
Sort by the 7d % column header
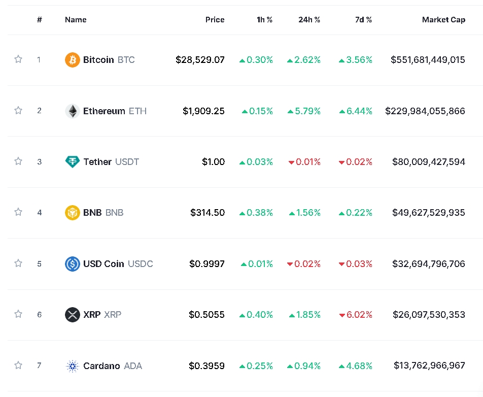click(x=363, y=20)
